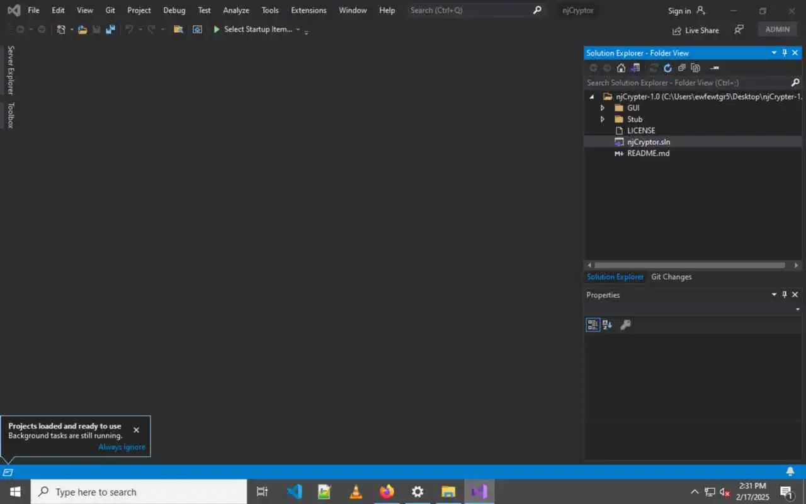Screen dimensions: 806x504
Task: Click the Open File folder icon in toolbar
Action: (82, 30)
